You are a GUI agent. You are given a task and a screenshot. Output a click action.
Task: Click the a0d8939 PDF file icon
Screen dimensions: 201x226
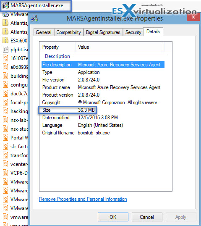click(x=5, y=67)
